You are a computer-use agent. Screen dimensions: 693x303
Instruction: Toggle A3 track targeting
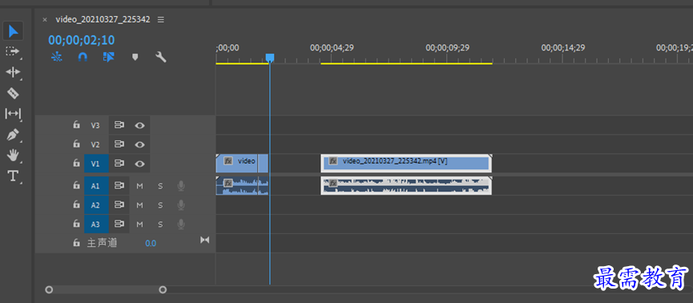point(95,224)
